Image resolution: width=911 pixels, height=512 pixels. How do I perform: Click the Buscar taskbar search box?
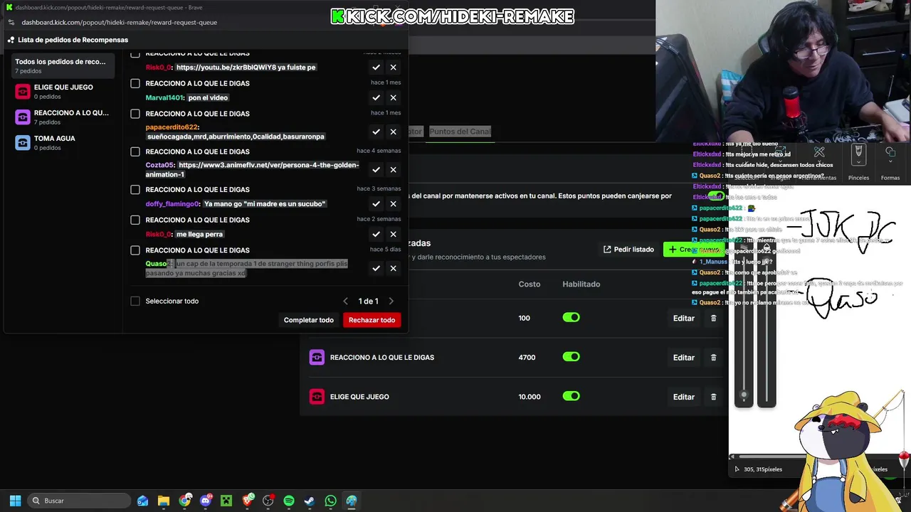(x=80, y=501)
